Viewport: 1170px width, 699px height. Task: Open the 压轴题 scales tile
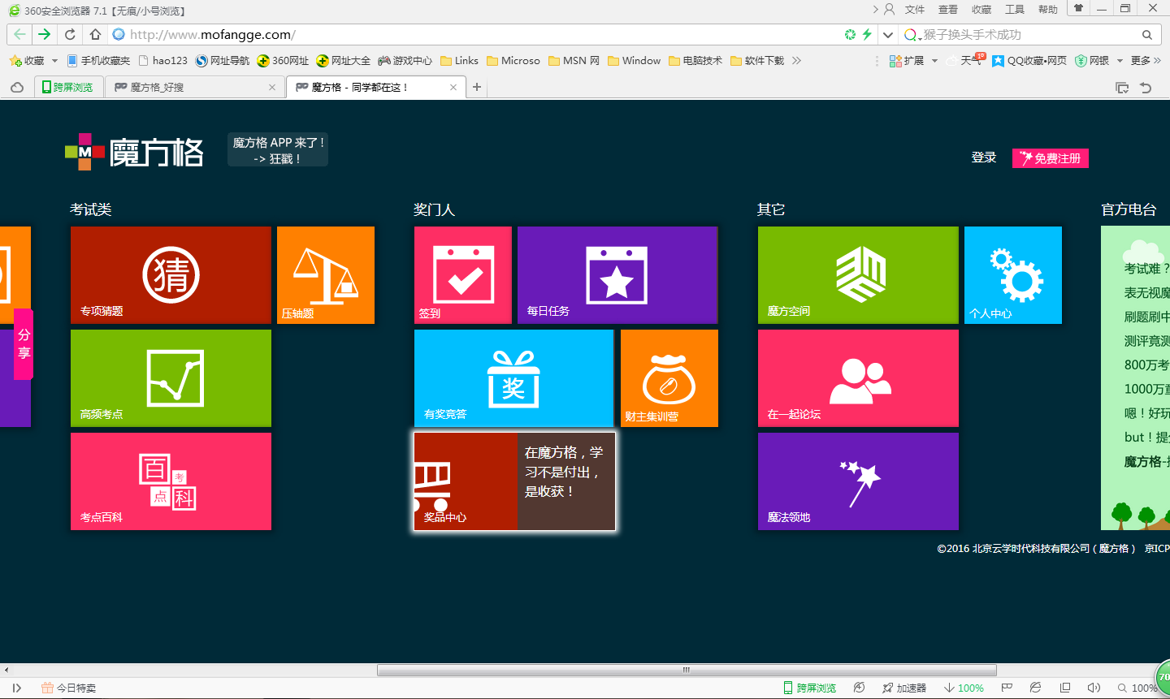click(x=326, y=275)
